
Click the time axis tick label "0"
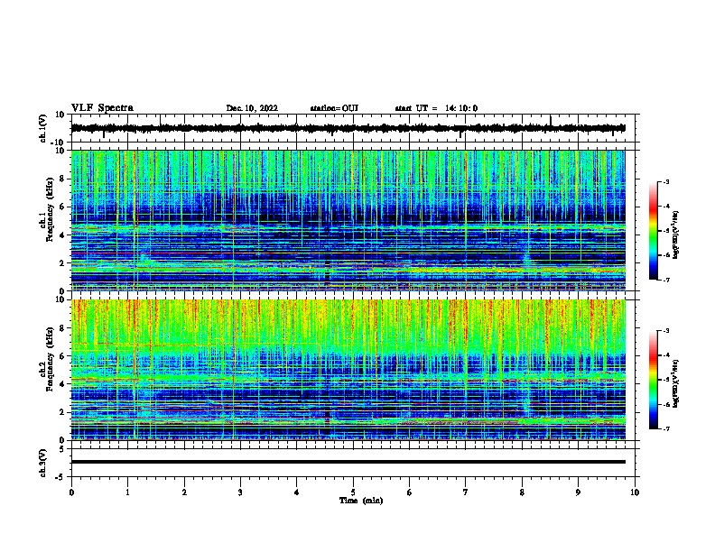71,492
